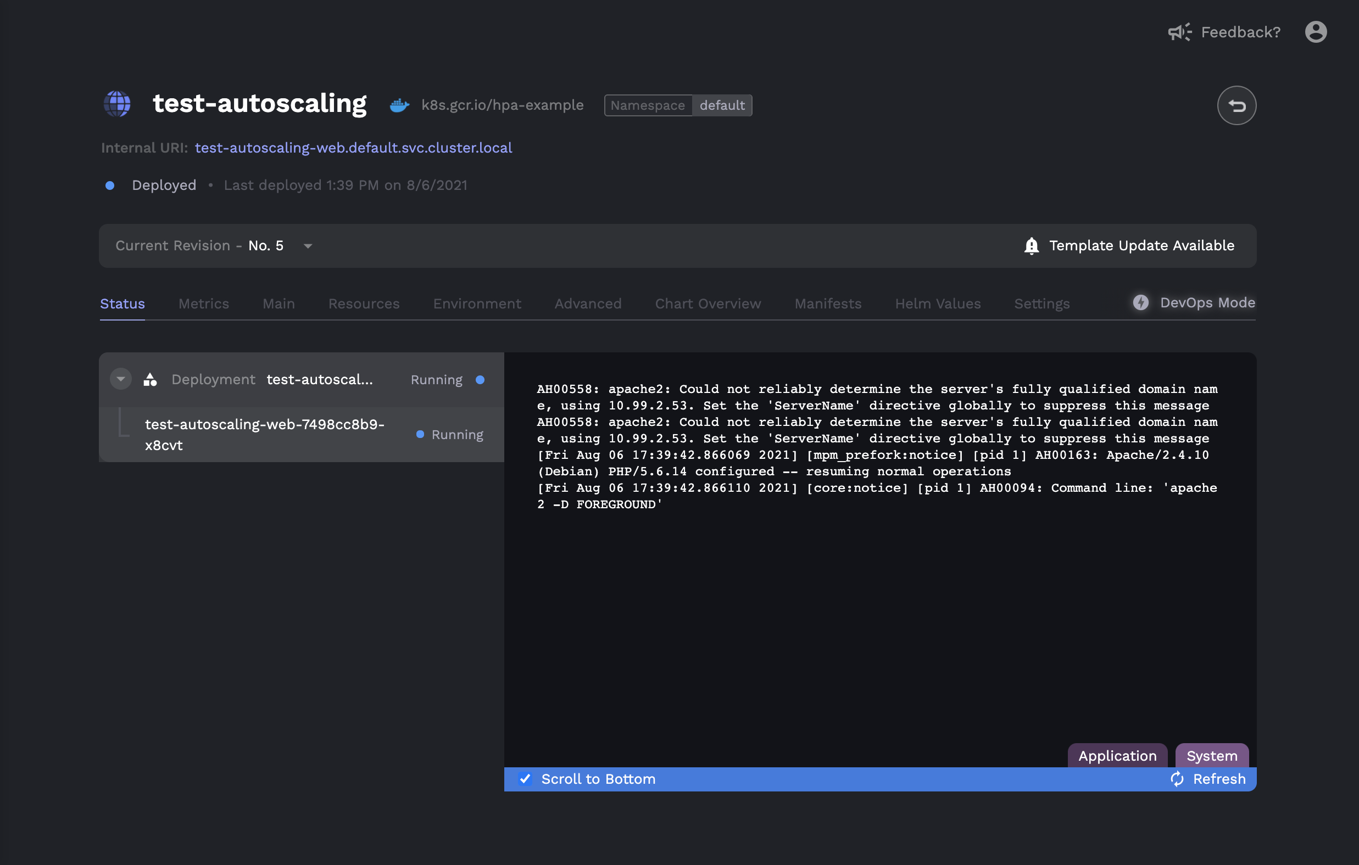The width and height of the screenshot is (1359, 865).
Task: Click Template Update Available
Action: click(1141, 246)
